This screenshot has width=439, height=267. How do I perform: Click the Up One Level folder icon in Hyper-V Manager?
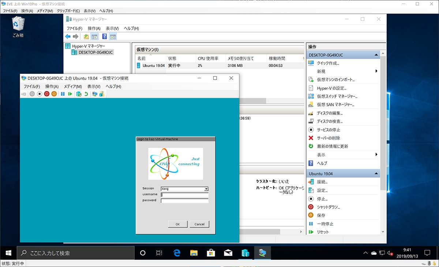pos(86,37)
